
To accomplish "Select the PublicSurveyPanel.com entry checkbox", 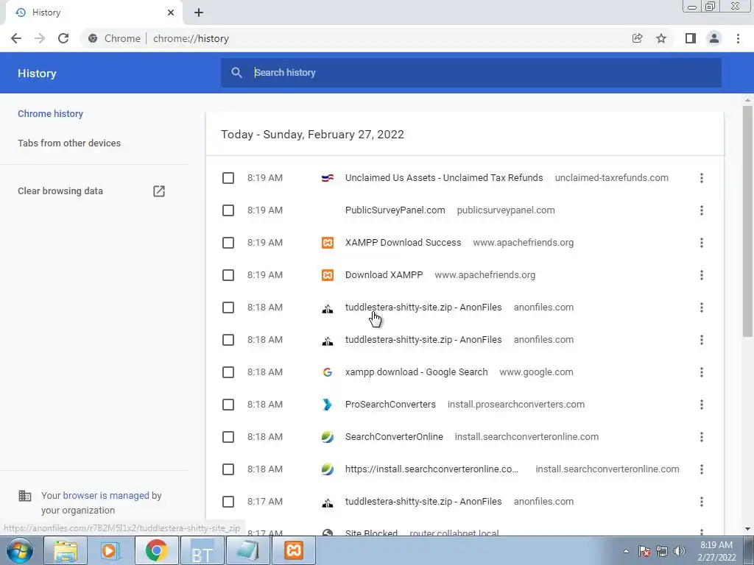I will pos(228,210).
